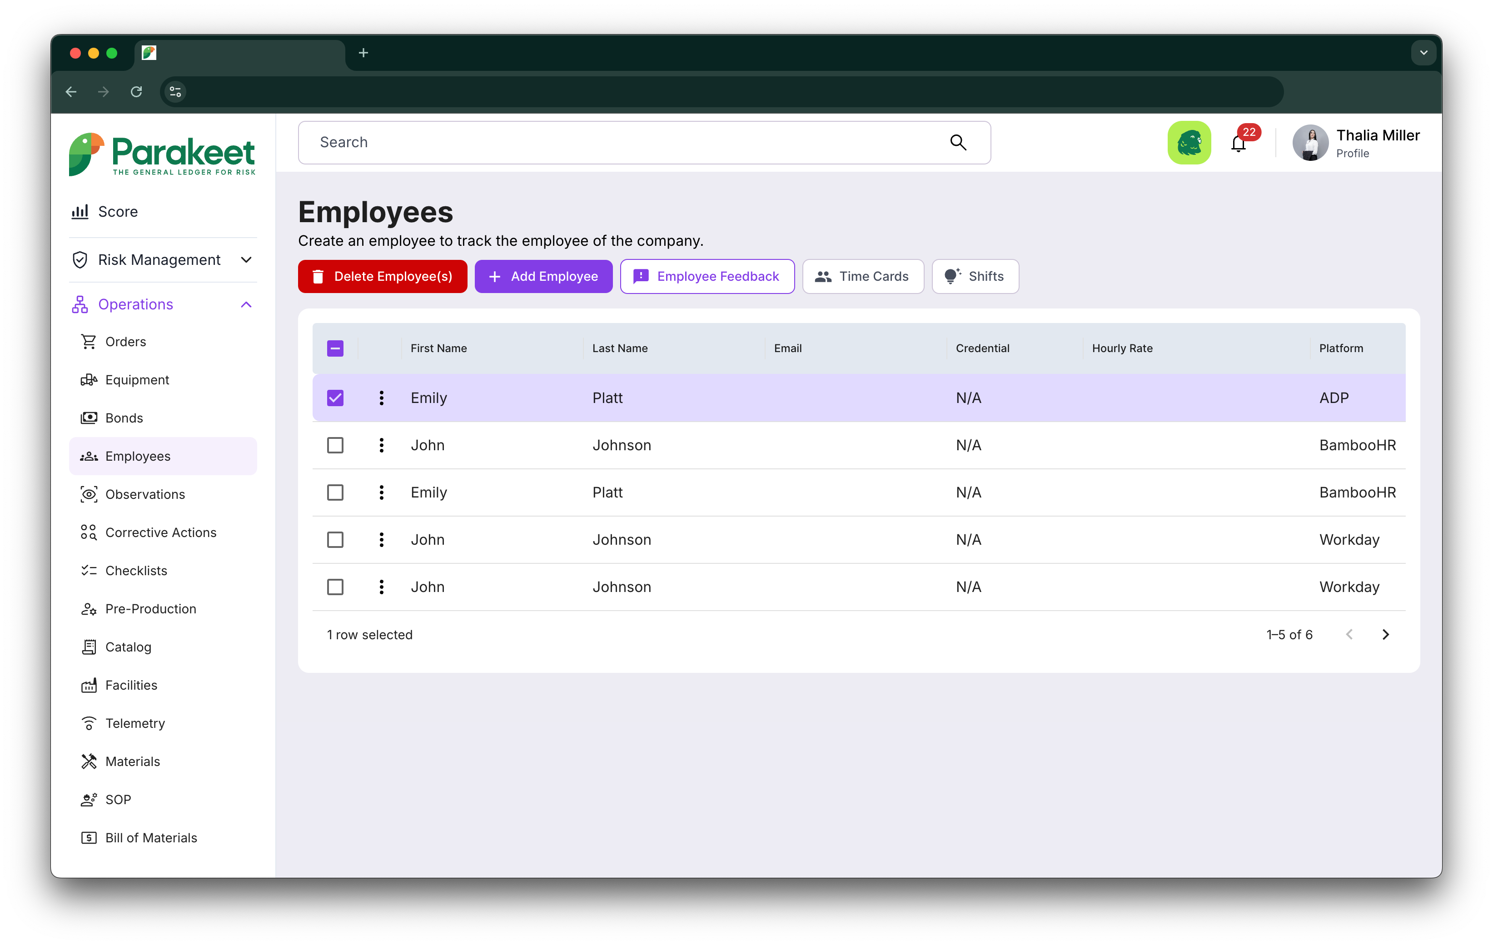Click the Delete Employee(s) button
The image size is (1493, 945).
point(383,277)
